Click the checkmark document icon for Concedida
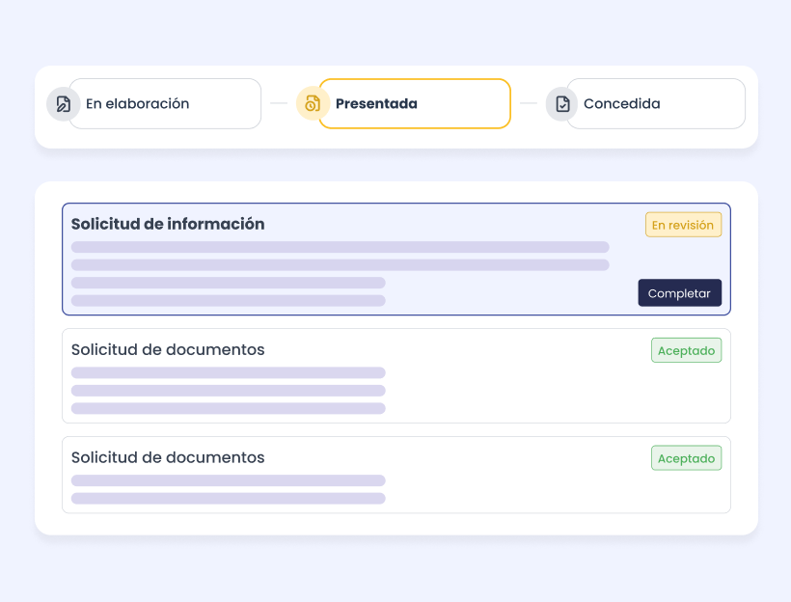Image resolution: width=791 pixels, height=602 pixels. [x=562, y=104]
